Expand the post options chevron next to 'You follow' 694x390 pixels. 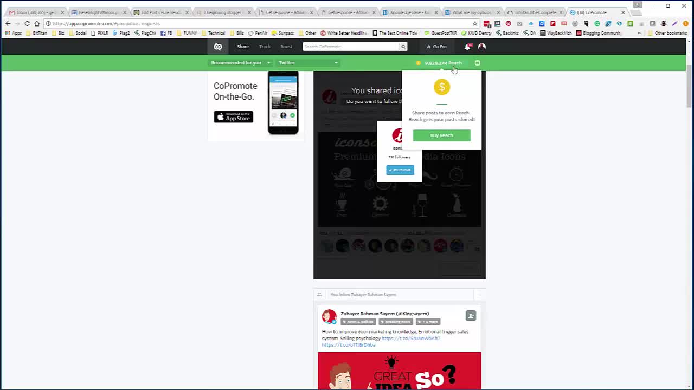(x=479, y=295)
